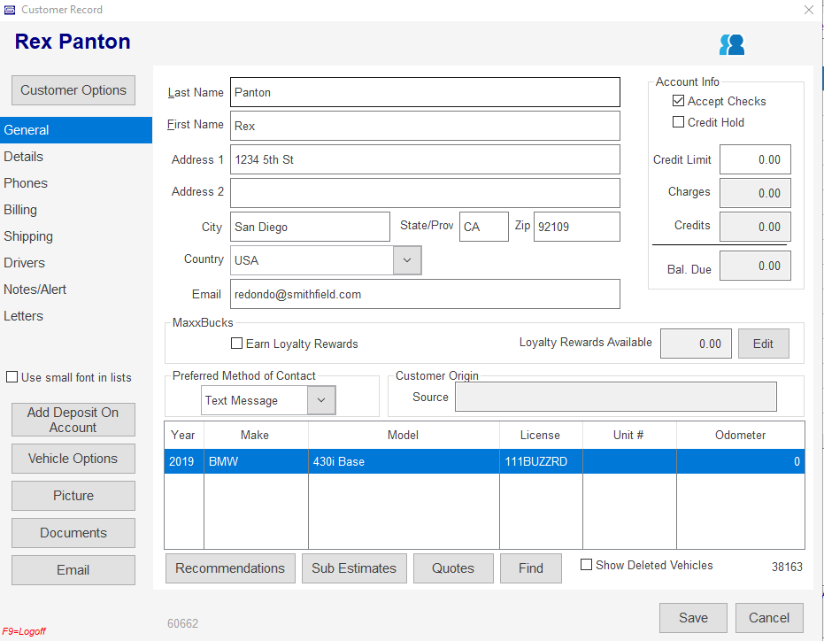Open the Notes/Alert section
The width and height of the screenshot is (824, 641).
point(76,290)
